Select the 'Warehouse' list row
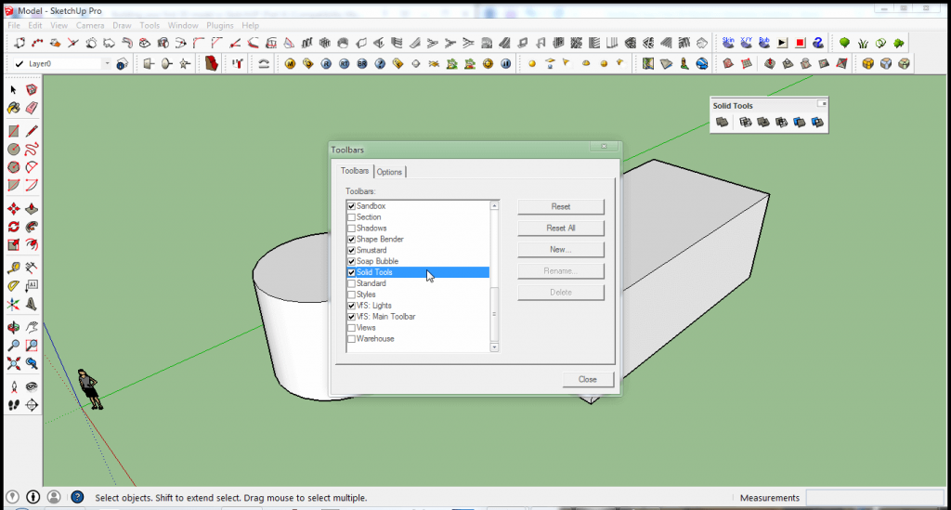Image resolution: width=951 pixels, height=510 pixels. (418, 339)
